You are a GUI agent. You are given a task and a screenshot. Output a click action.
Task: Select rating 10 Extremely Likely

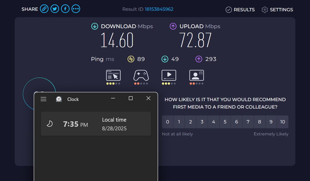pos(282,122)
